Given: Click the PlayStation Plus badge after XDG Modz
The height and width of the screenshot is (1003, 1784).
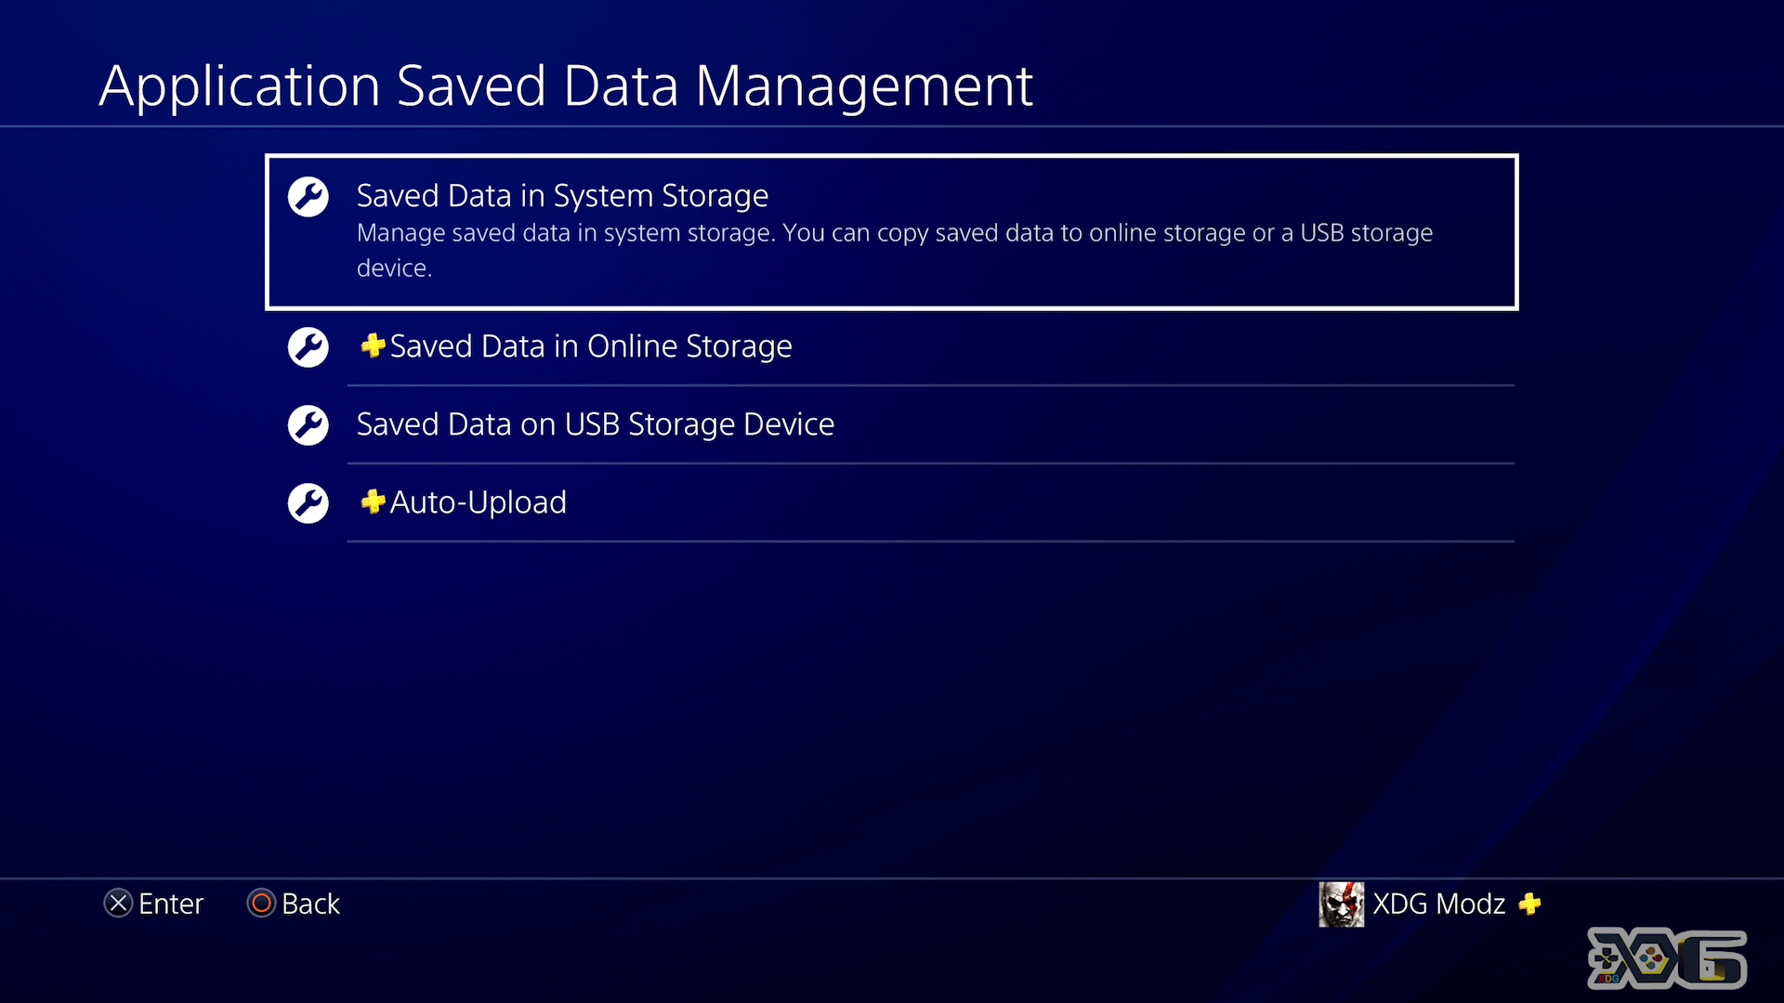Looking at the screenshot, I should pyautogui.click(x=1529, y=904).
